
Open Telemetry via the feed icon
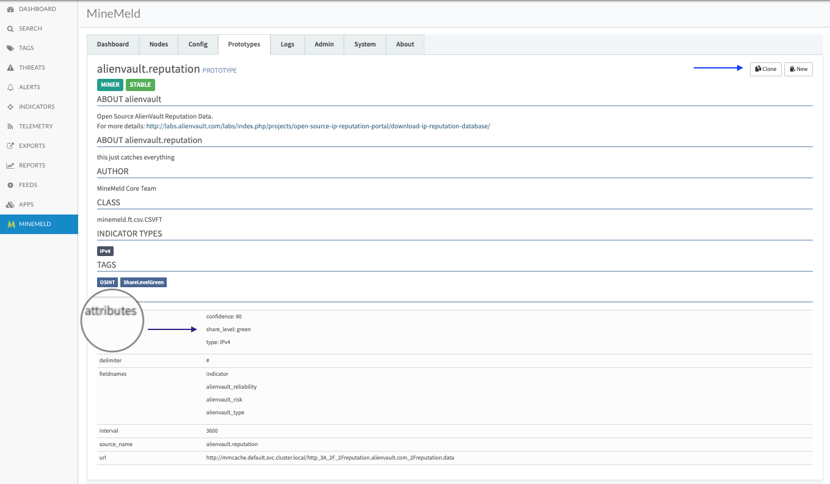(10, 127)
